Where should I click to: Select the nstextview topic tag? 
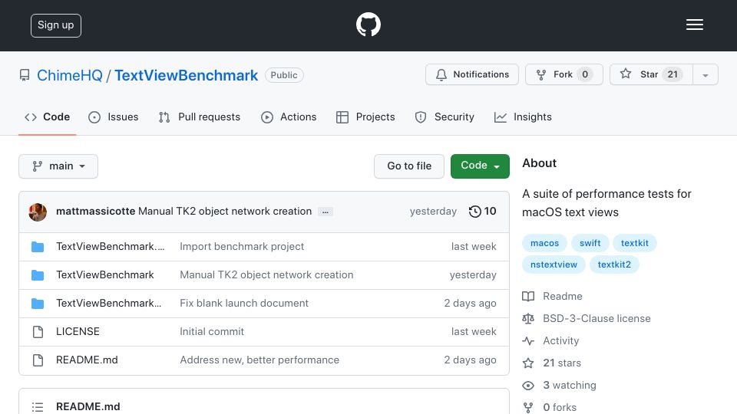click(554, 264)
